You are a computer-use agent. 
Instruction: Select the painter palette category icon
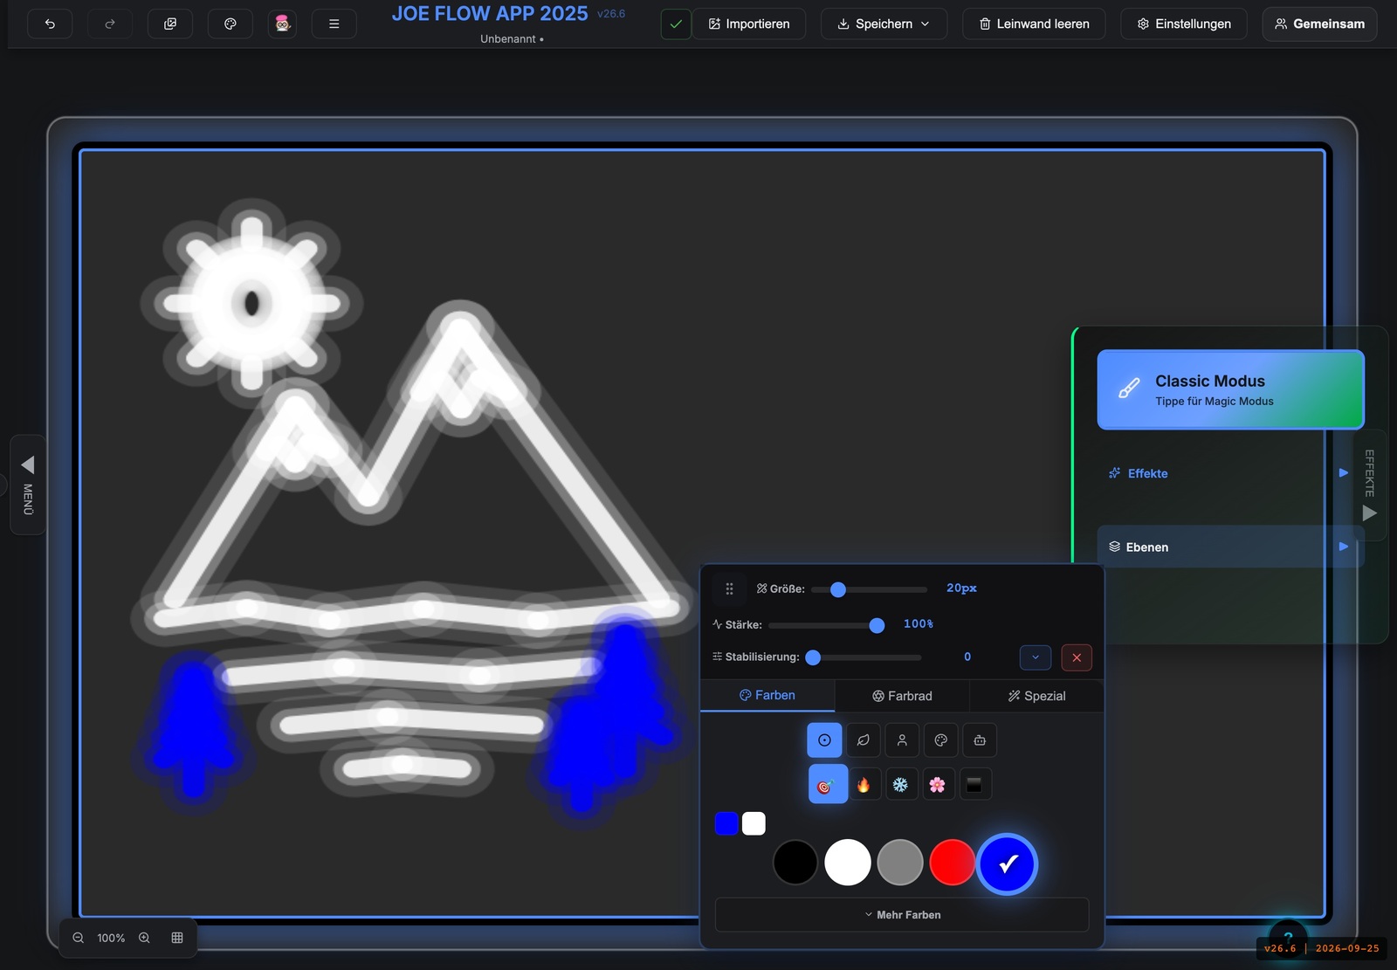[941, 740]
